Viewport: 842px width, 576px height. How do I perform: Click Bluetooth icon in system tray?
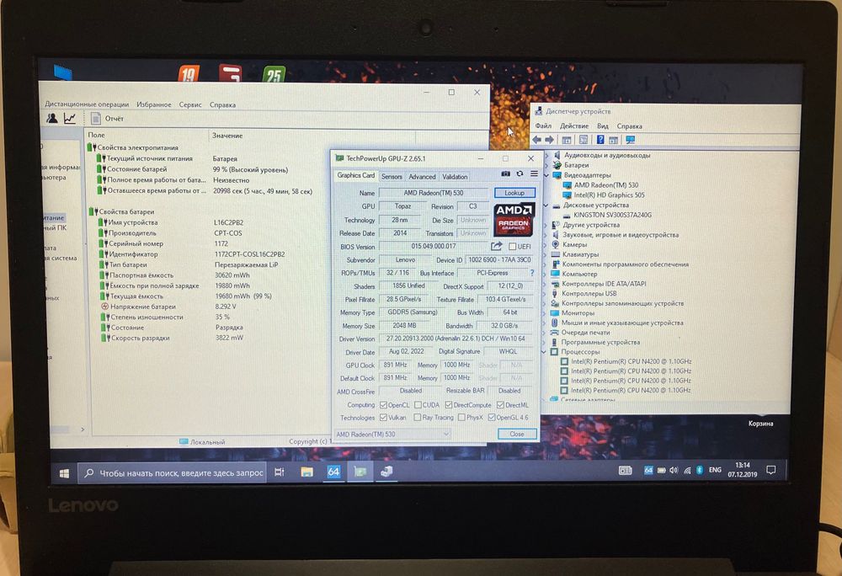700,470
